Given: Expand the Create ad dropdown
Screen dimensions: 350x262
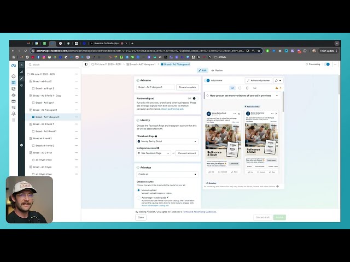Looking at the screenshot, I should 167,174.
